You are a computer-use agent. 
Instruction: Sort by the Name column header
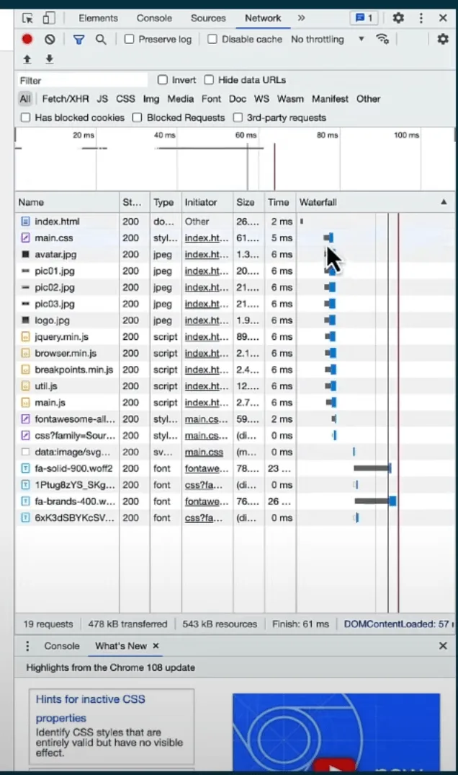tap(67, 202)
